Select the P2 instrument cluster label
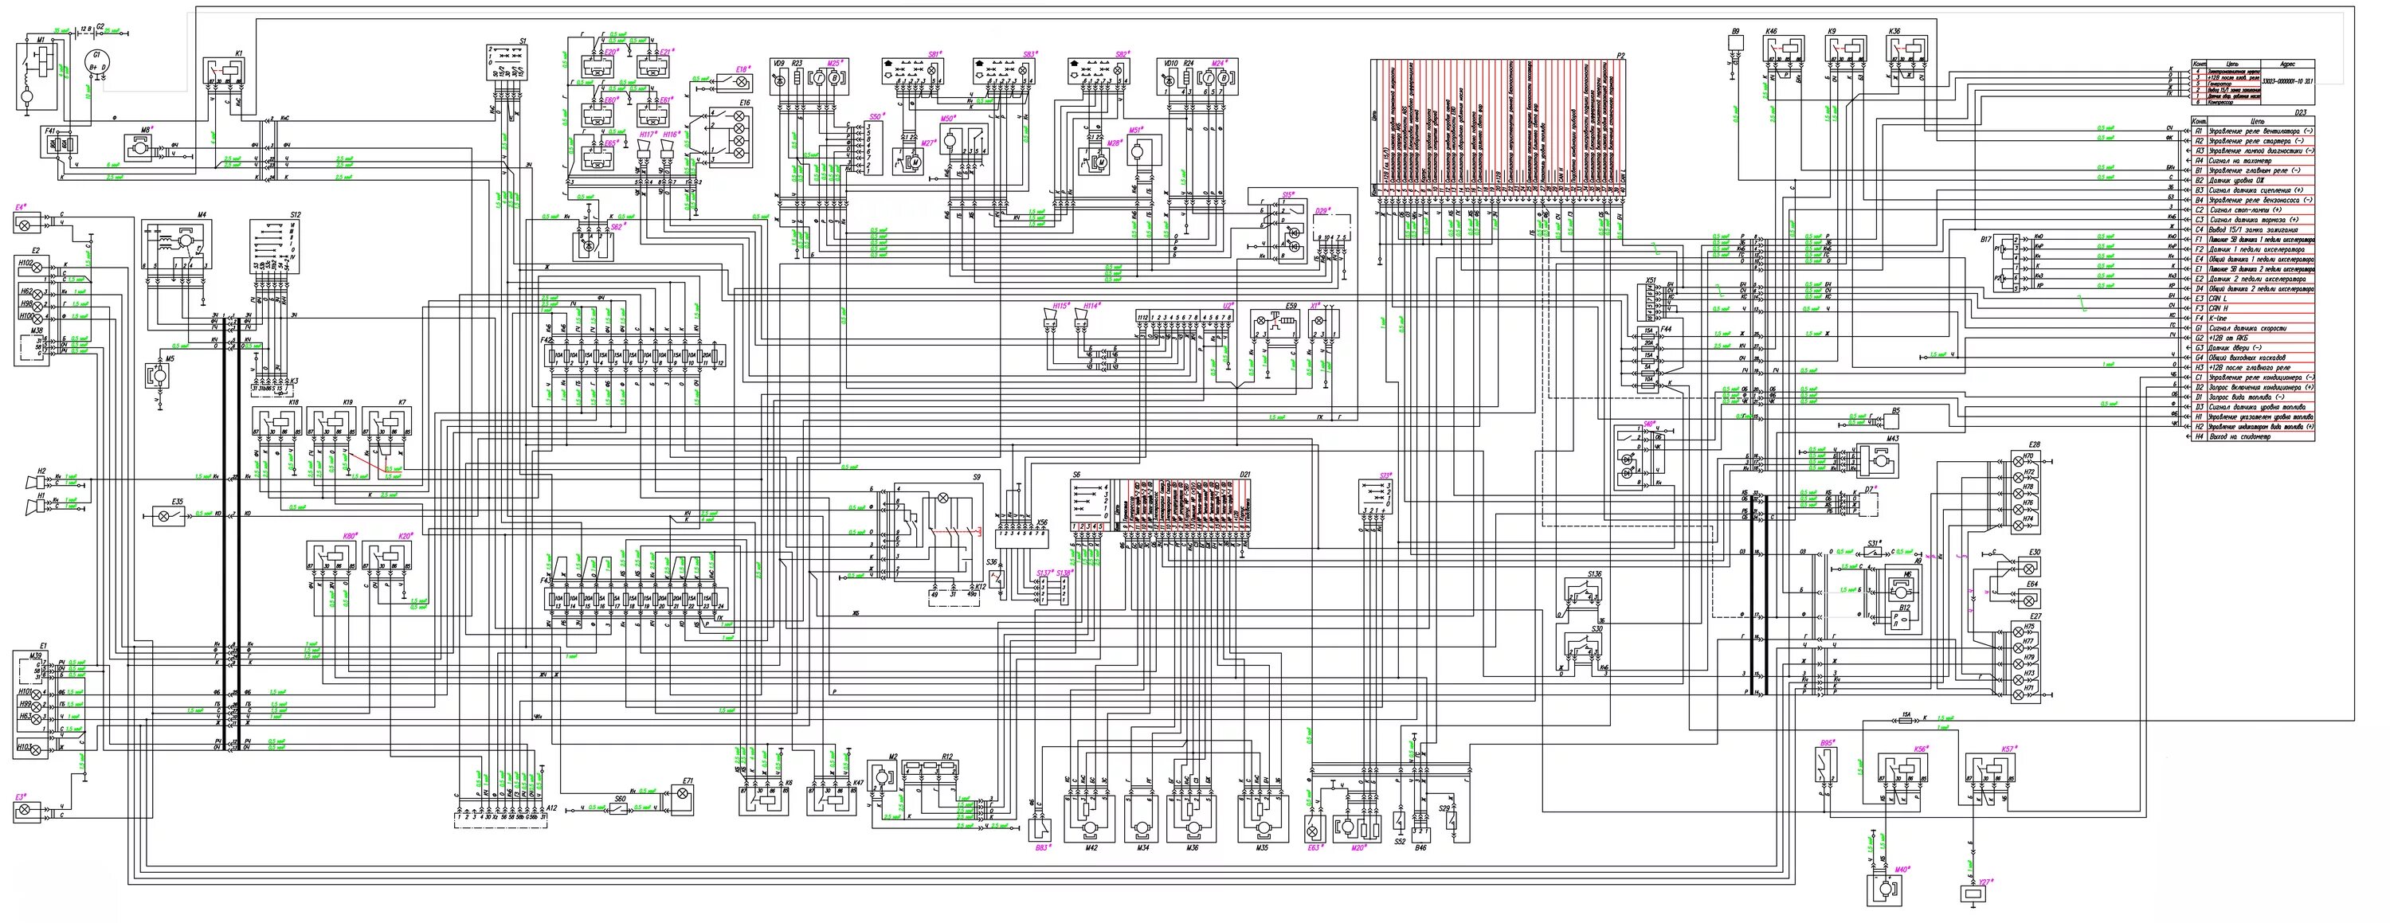This screenshot has width=2390, height=923. (x=1620, y=56)
